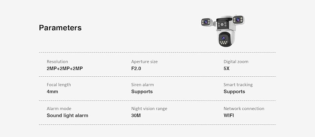Viewport: 315px width, 137px height.
Task: Select the Digital zoom label
Action: tap(236, 62)
